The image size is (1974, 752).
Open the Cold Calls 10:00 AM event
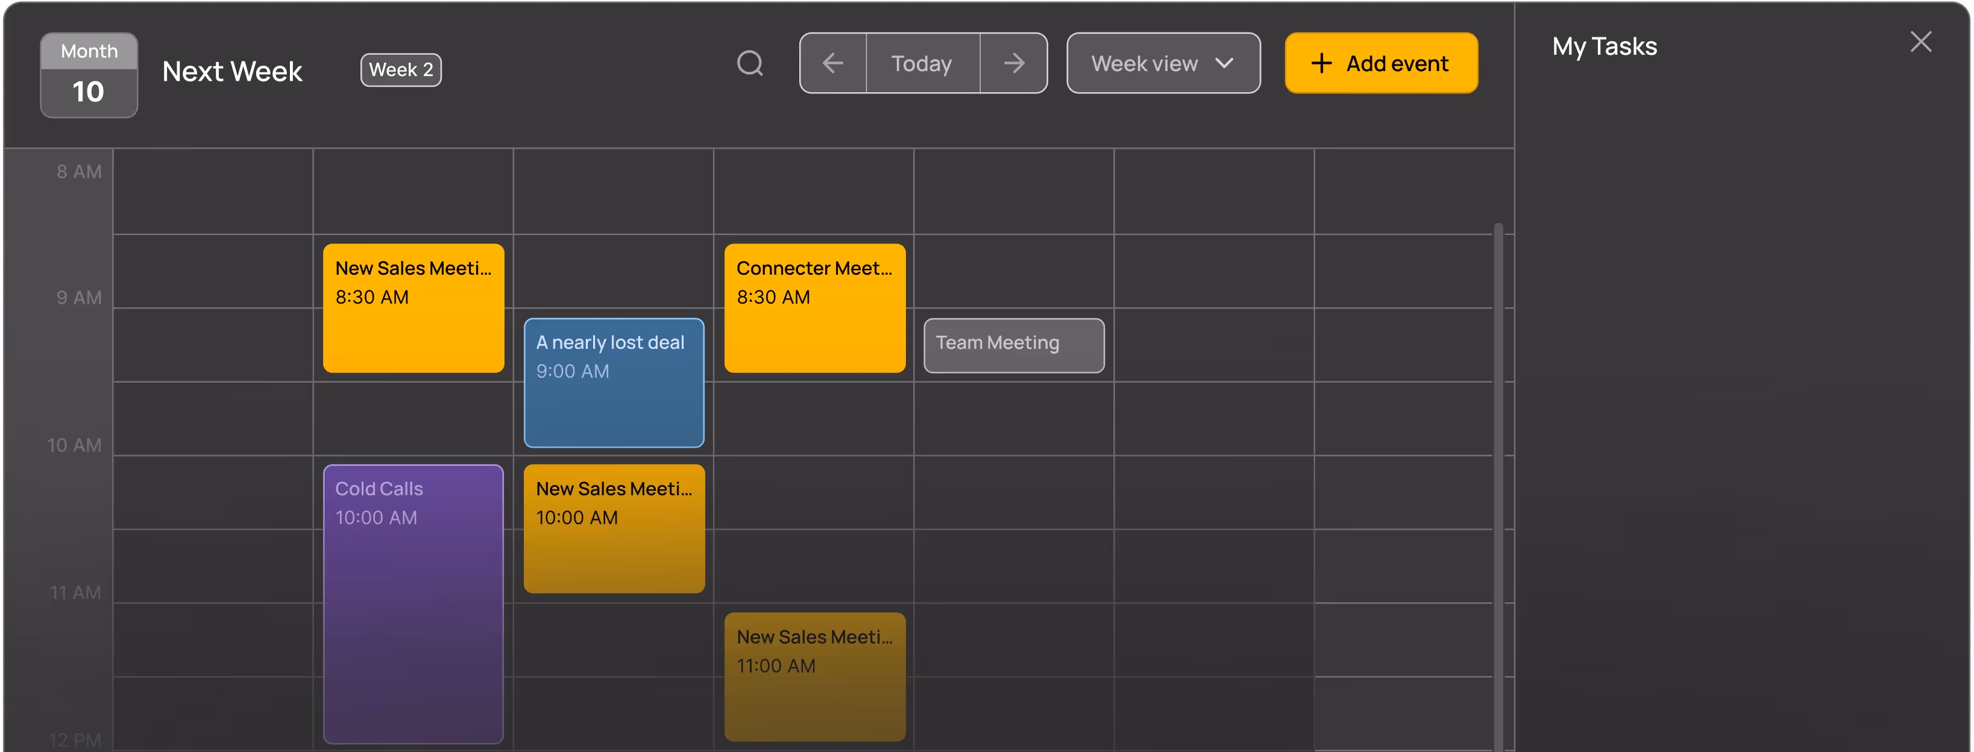pos(413,603)
